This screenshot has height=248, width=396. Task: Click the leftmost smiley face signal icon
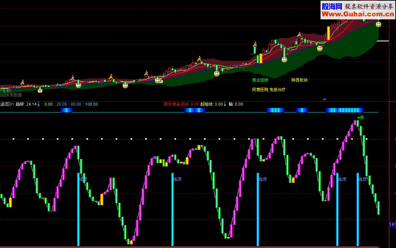pyautogui.click(x=79, y=85)
